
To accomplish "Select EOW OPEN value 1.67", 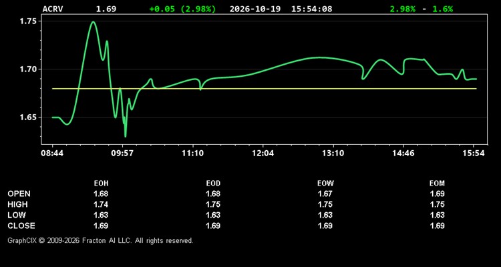I will click(325, 194).
